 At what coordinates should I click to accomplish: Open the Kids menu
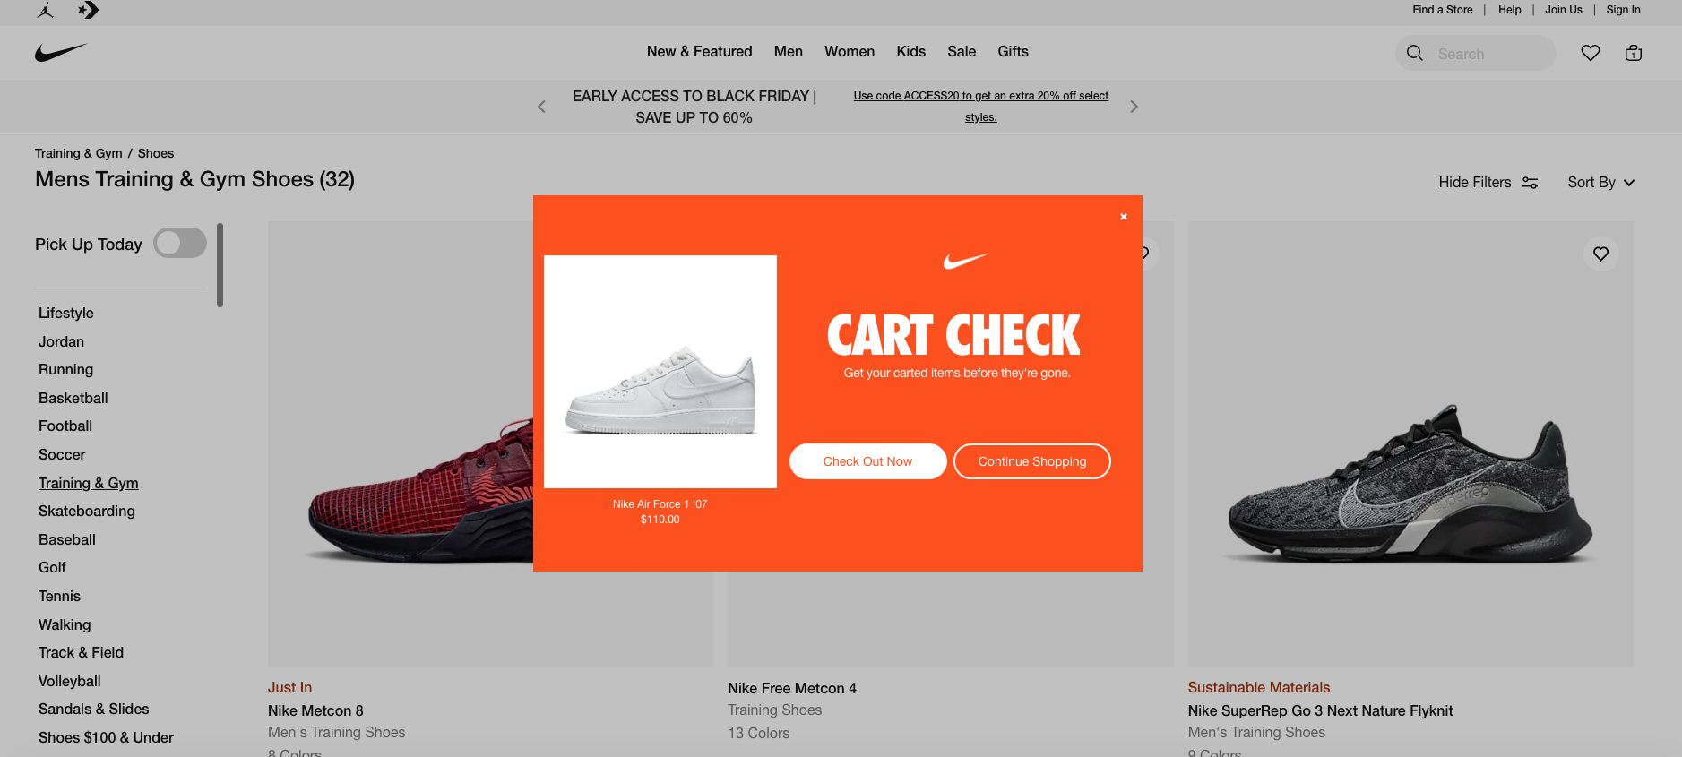point(911,51)
